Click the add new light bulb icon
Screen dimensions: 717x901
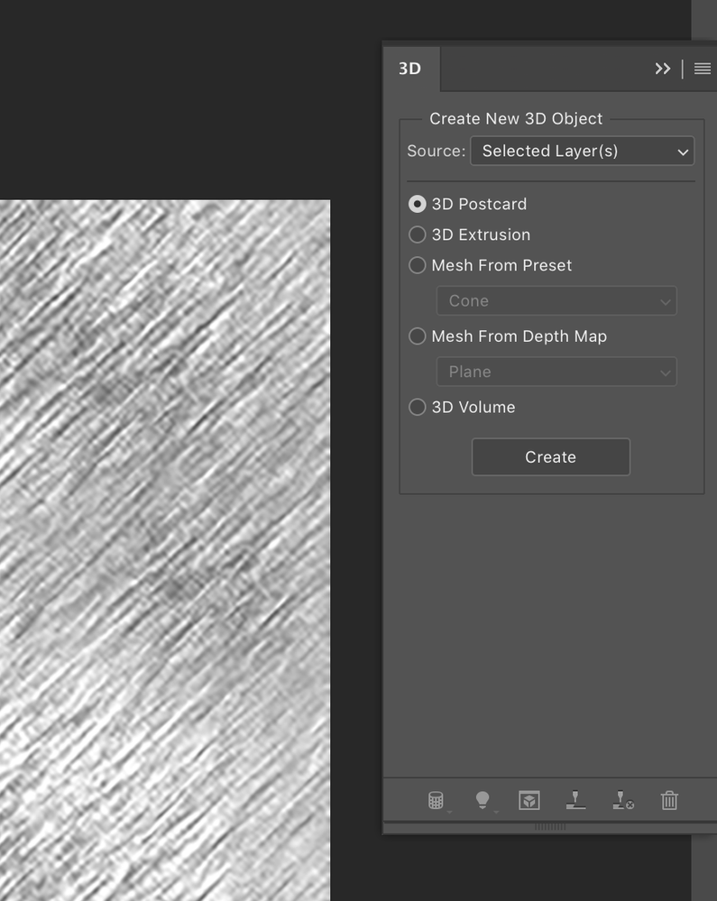[483, 801]
